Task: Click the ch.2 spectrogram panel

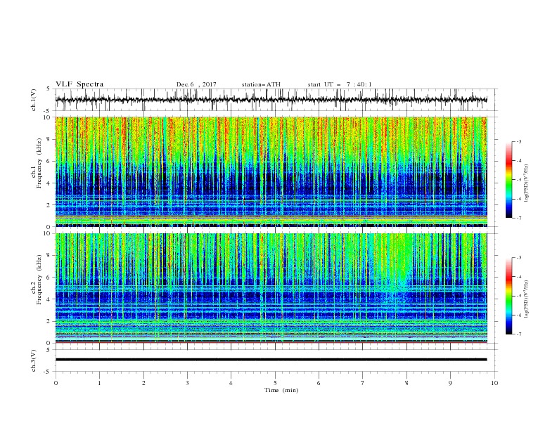Action: 271,288
